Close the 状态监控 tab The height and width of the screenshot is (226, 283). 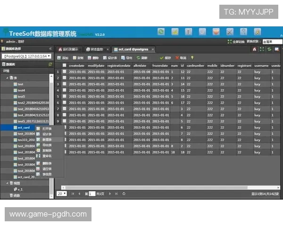[x=108, y=49]
